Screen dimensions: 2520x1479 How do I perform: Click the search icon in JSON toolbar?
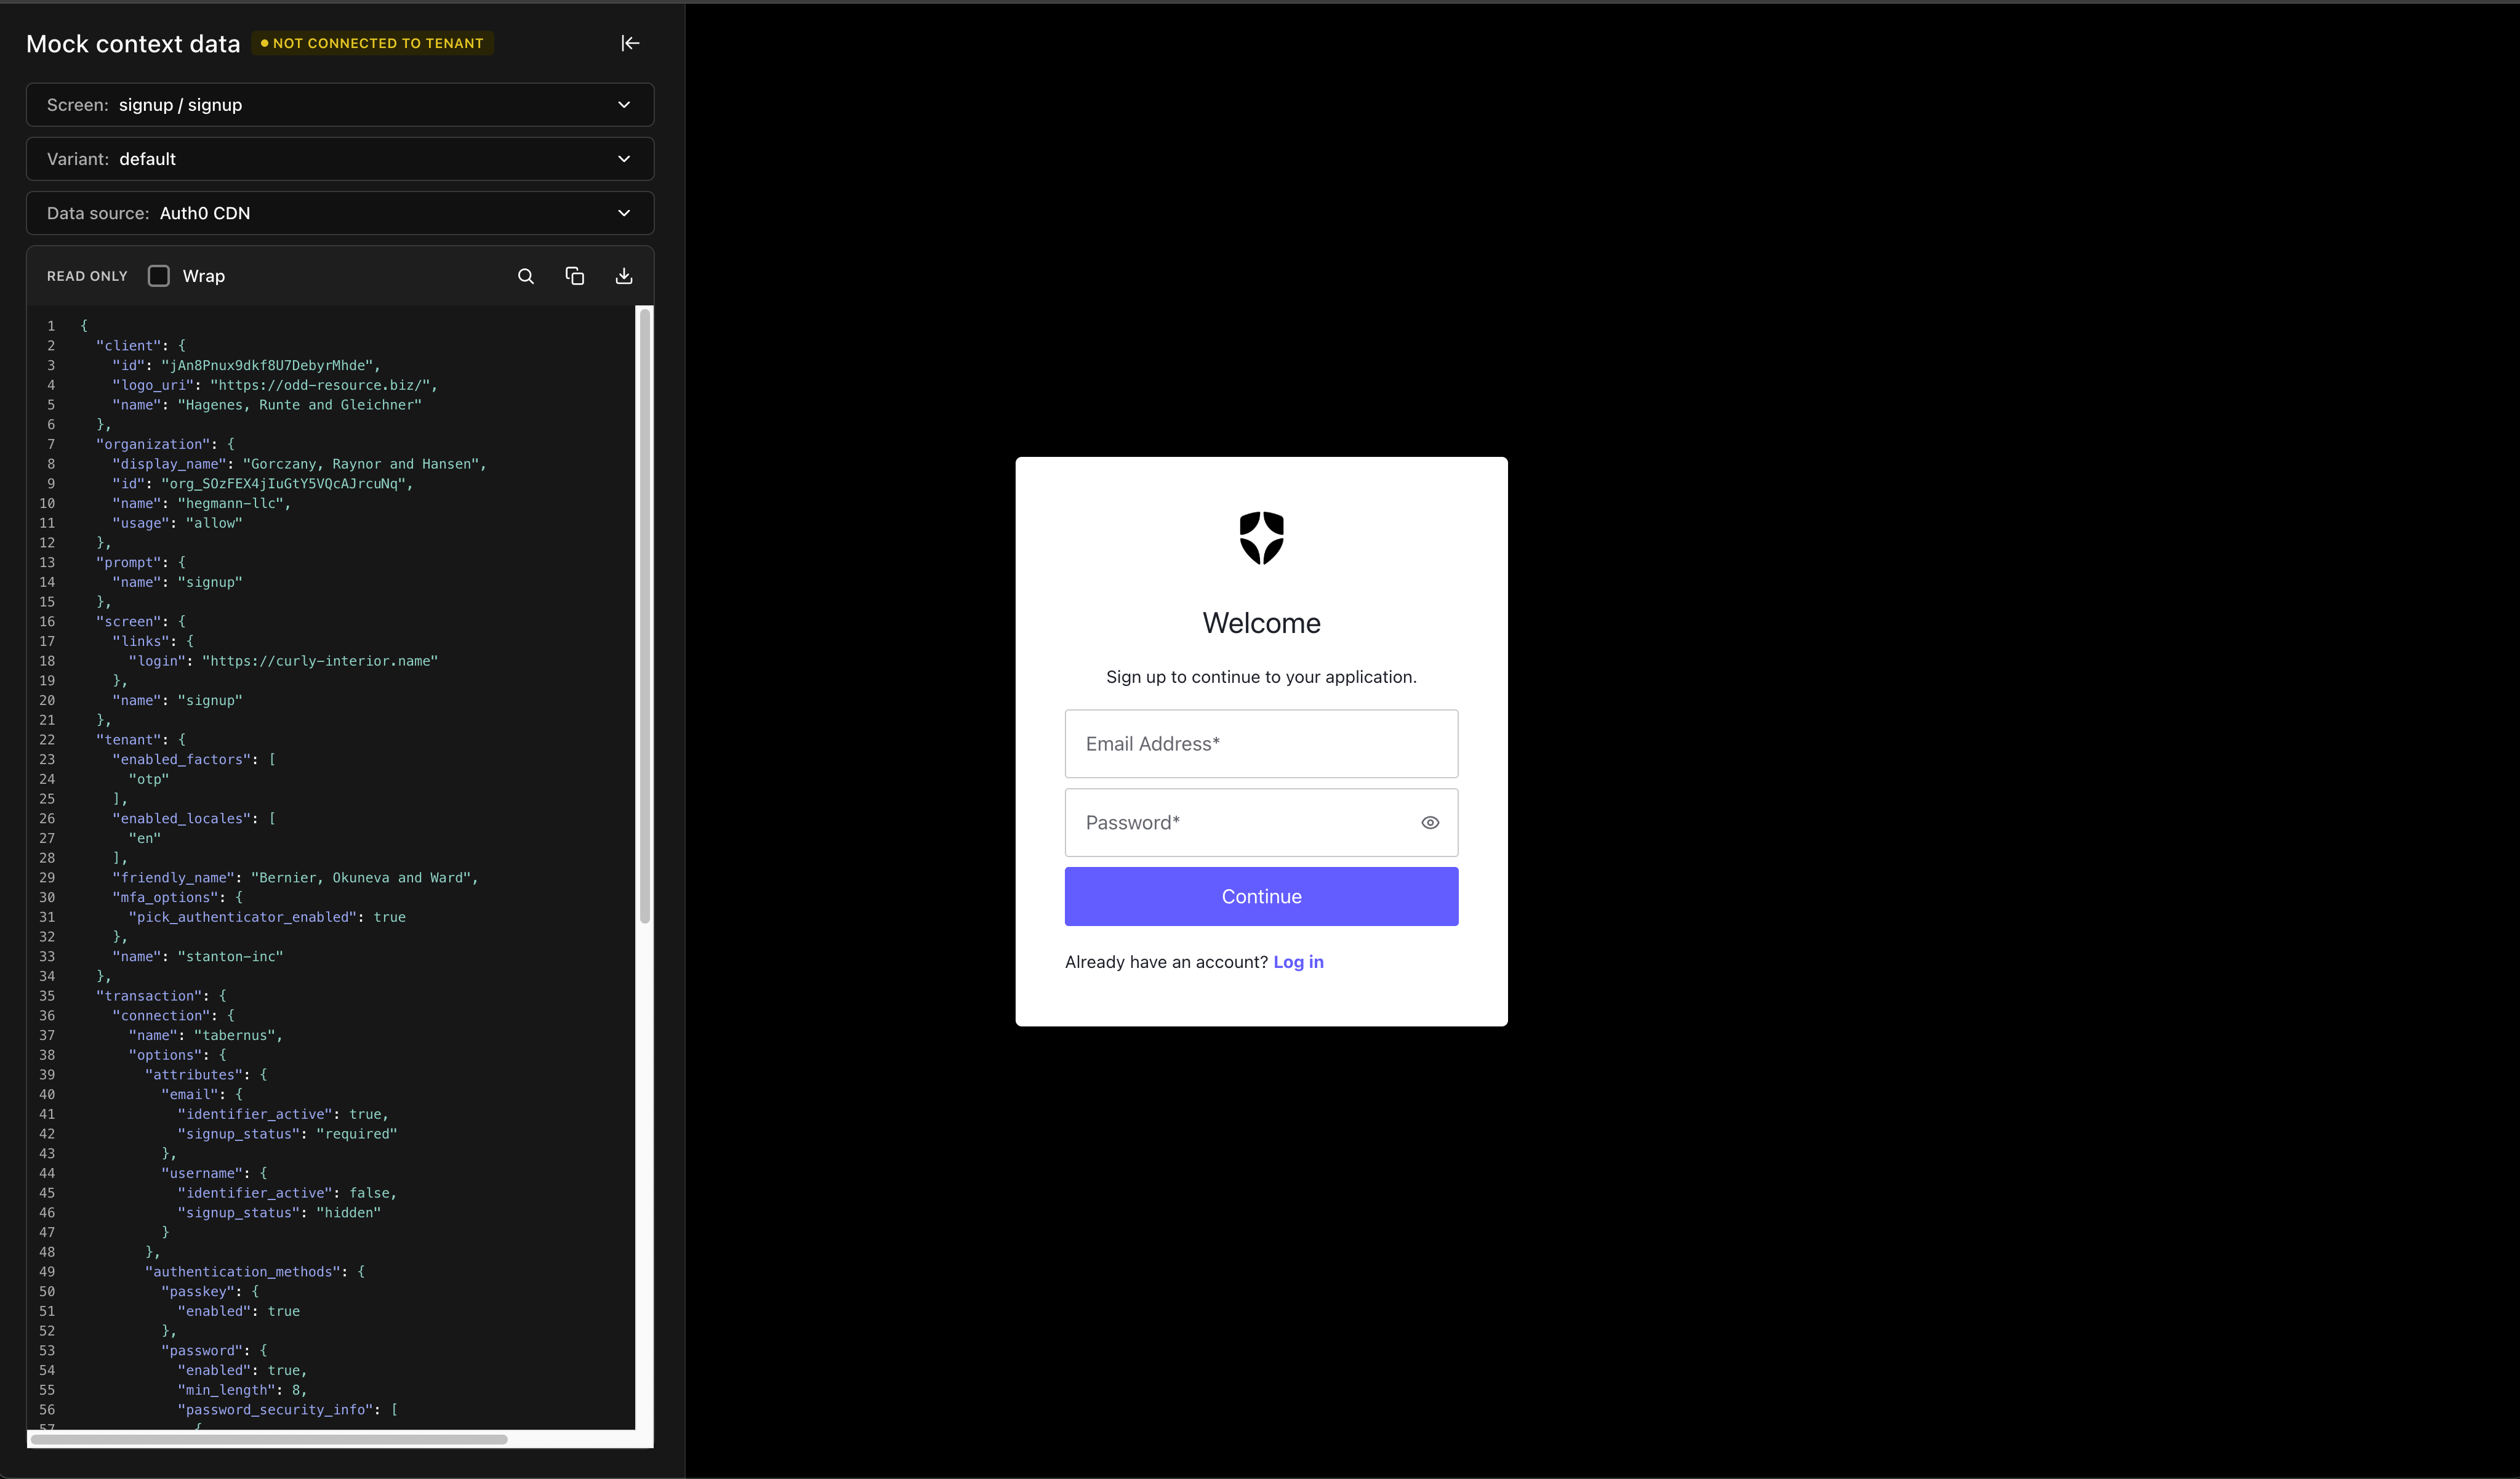click(x=525, y=276)
